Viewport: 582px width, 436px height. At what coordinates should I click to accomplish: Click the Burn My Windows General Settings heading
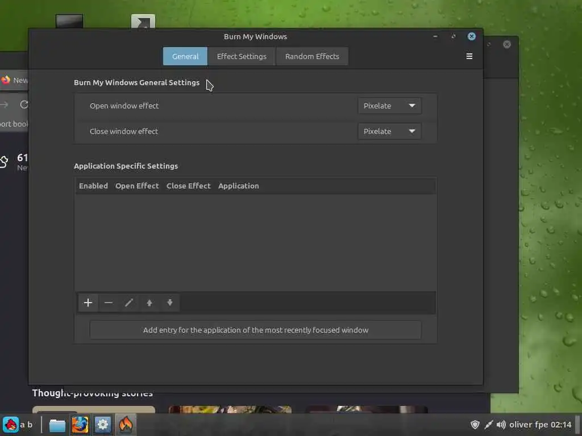click(136, 82)
